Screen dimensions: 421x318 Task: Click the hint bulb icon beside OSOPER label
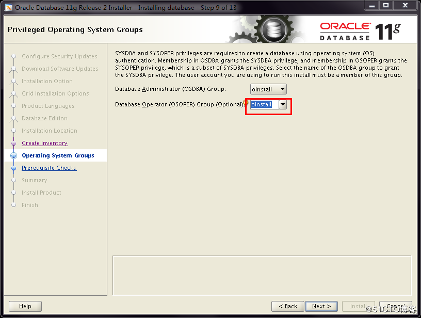pos(246,103)
